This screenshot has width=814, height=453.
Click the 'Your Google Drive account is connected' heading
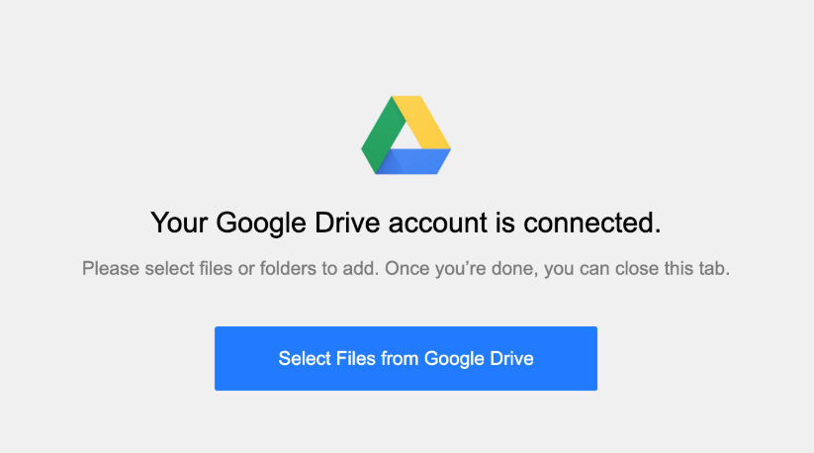pos(406,224)
